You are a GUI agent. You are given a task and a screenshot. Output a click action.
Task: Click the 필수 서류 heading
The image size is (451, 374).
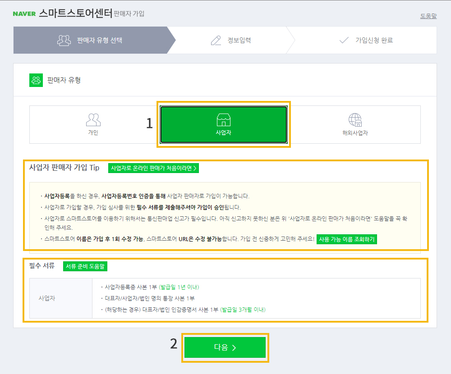[x=41, y=265]
